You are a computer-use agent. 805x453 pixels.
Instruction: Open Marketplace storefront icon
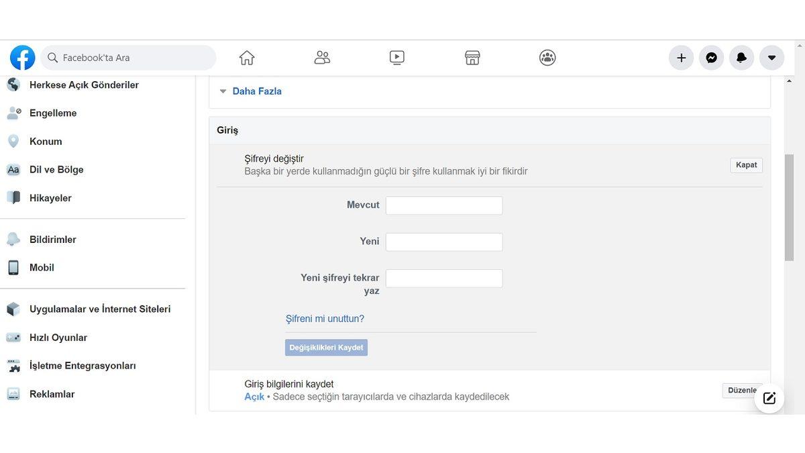[x=472, y=57]
